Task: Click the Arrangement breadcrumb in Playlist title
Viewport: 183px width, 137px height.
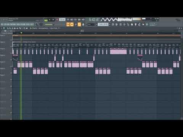Action: point(43,28)
